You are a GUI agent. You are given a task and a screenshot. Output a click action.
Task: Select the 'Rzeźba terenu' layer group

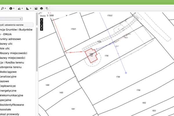tap(12, 63)
